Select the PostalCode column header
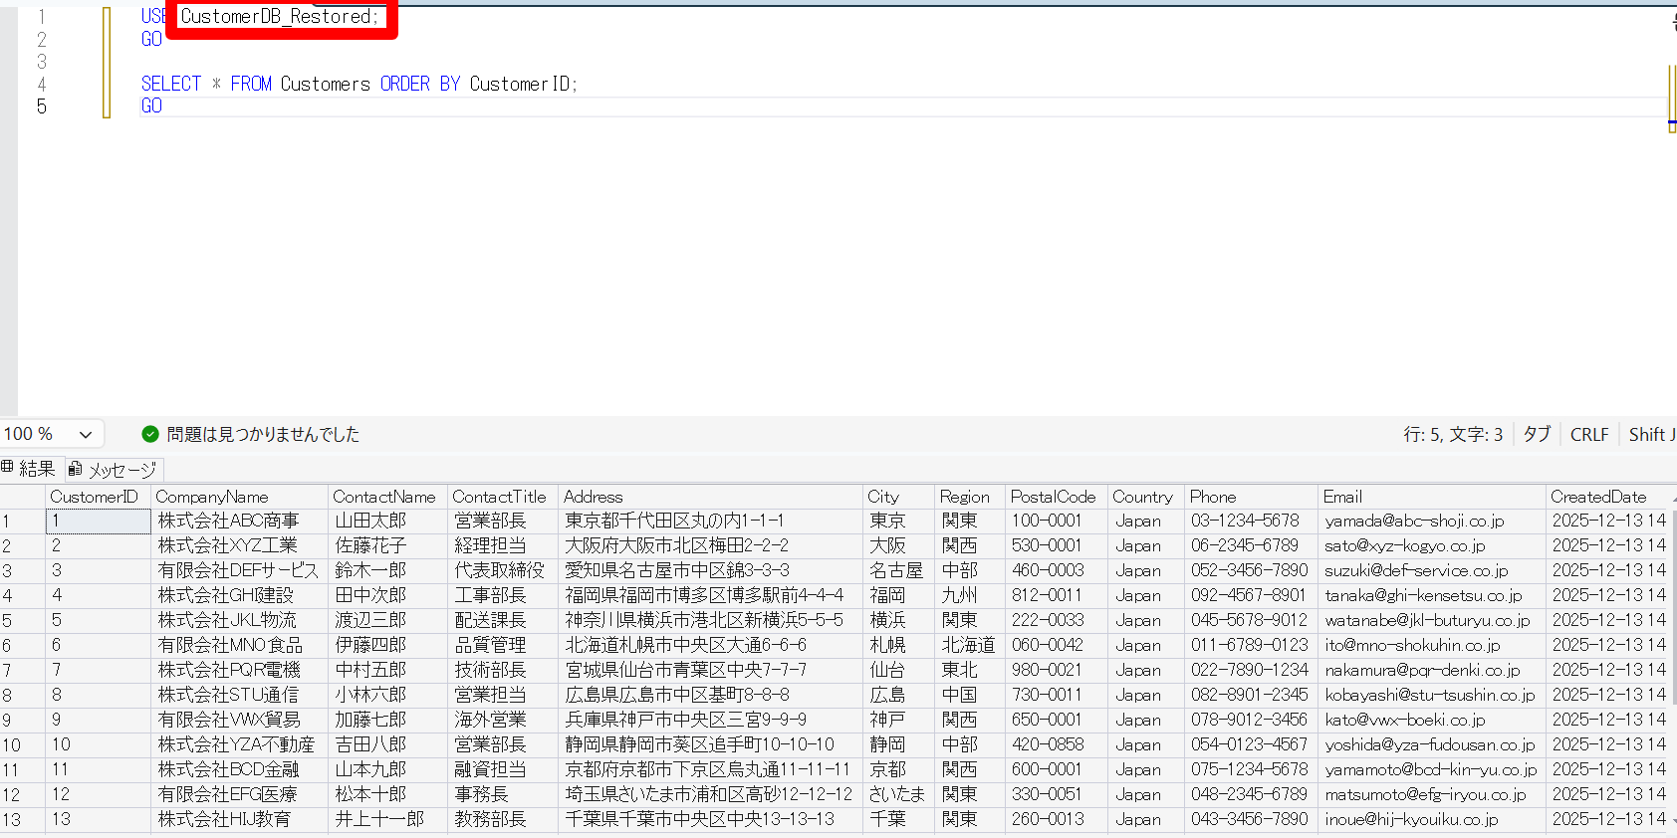Screen dimensions: 1677x838 1056,497
